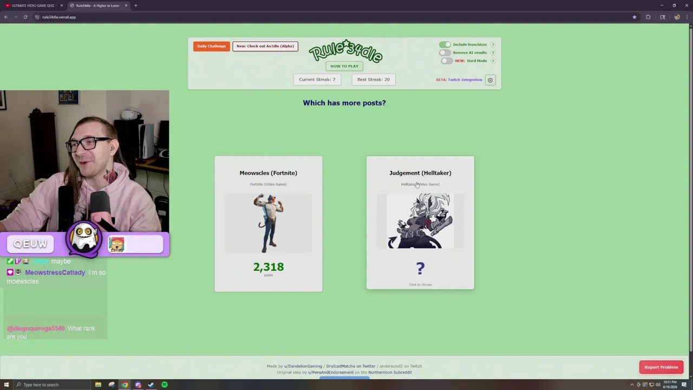Open the taskbar clock and date
Image resolution: width=693 pixels, height=390 pixels.
coord(671,385)
